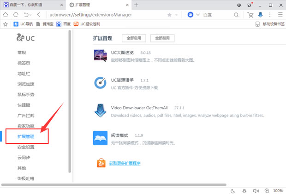The width and height of the screenshot is (286, 194).
Task: Bookmark this page with the star icon
Action: pos(169,15)
